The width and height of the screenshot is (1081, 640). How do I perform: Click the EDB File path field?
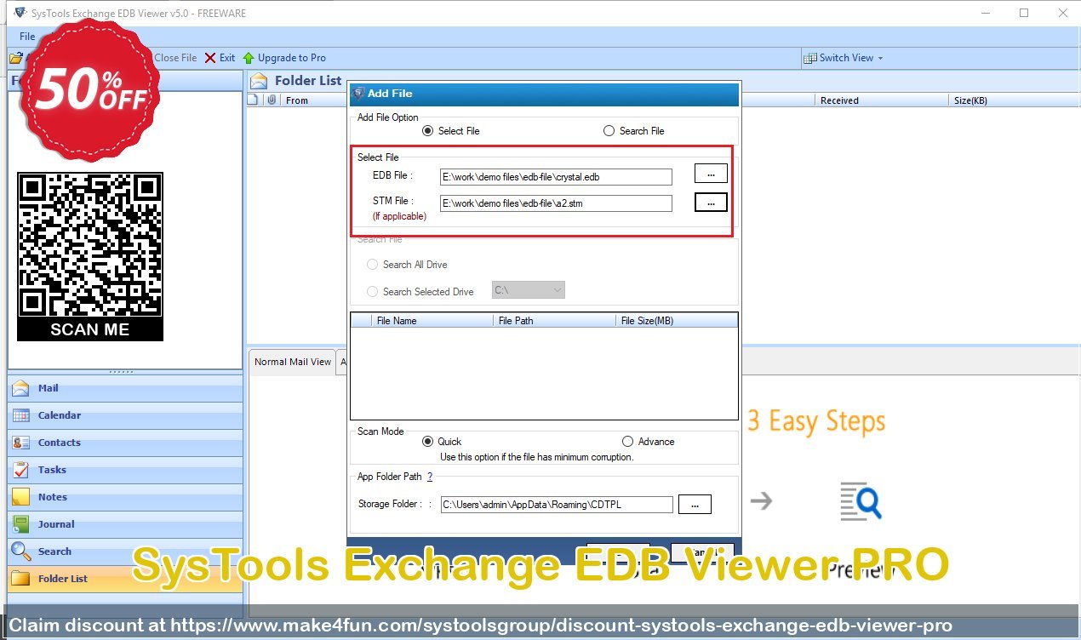556,177
